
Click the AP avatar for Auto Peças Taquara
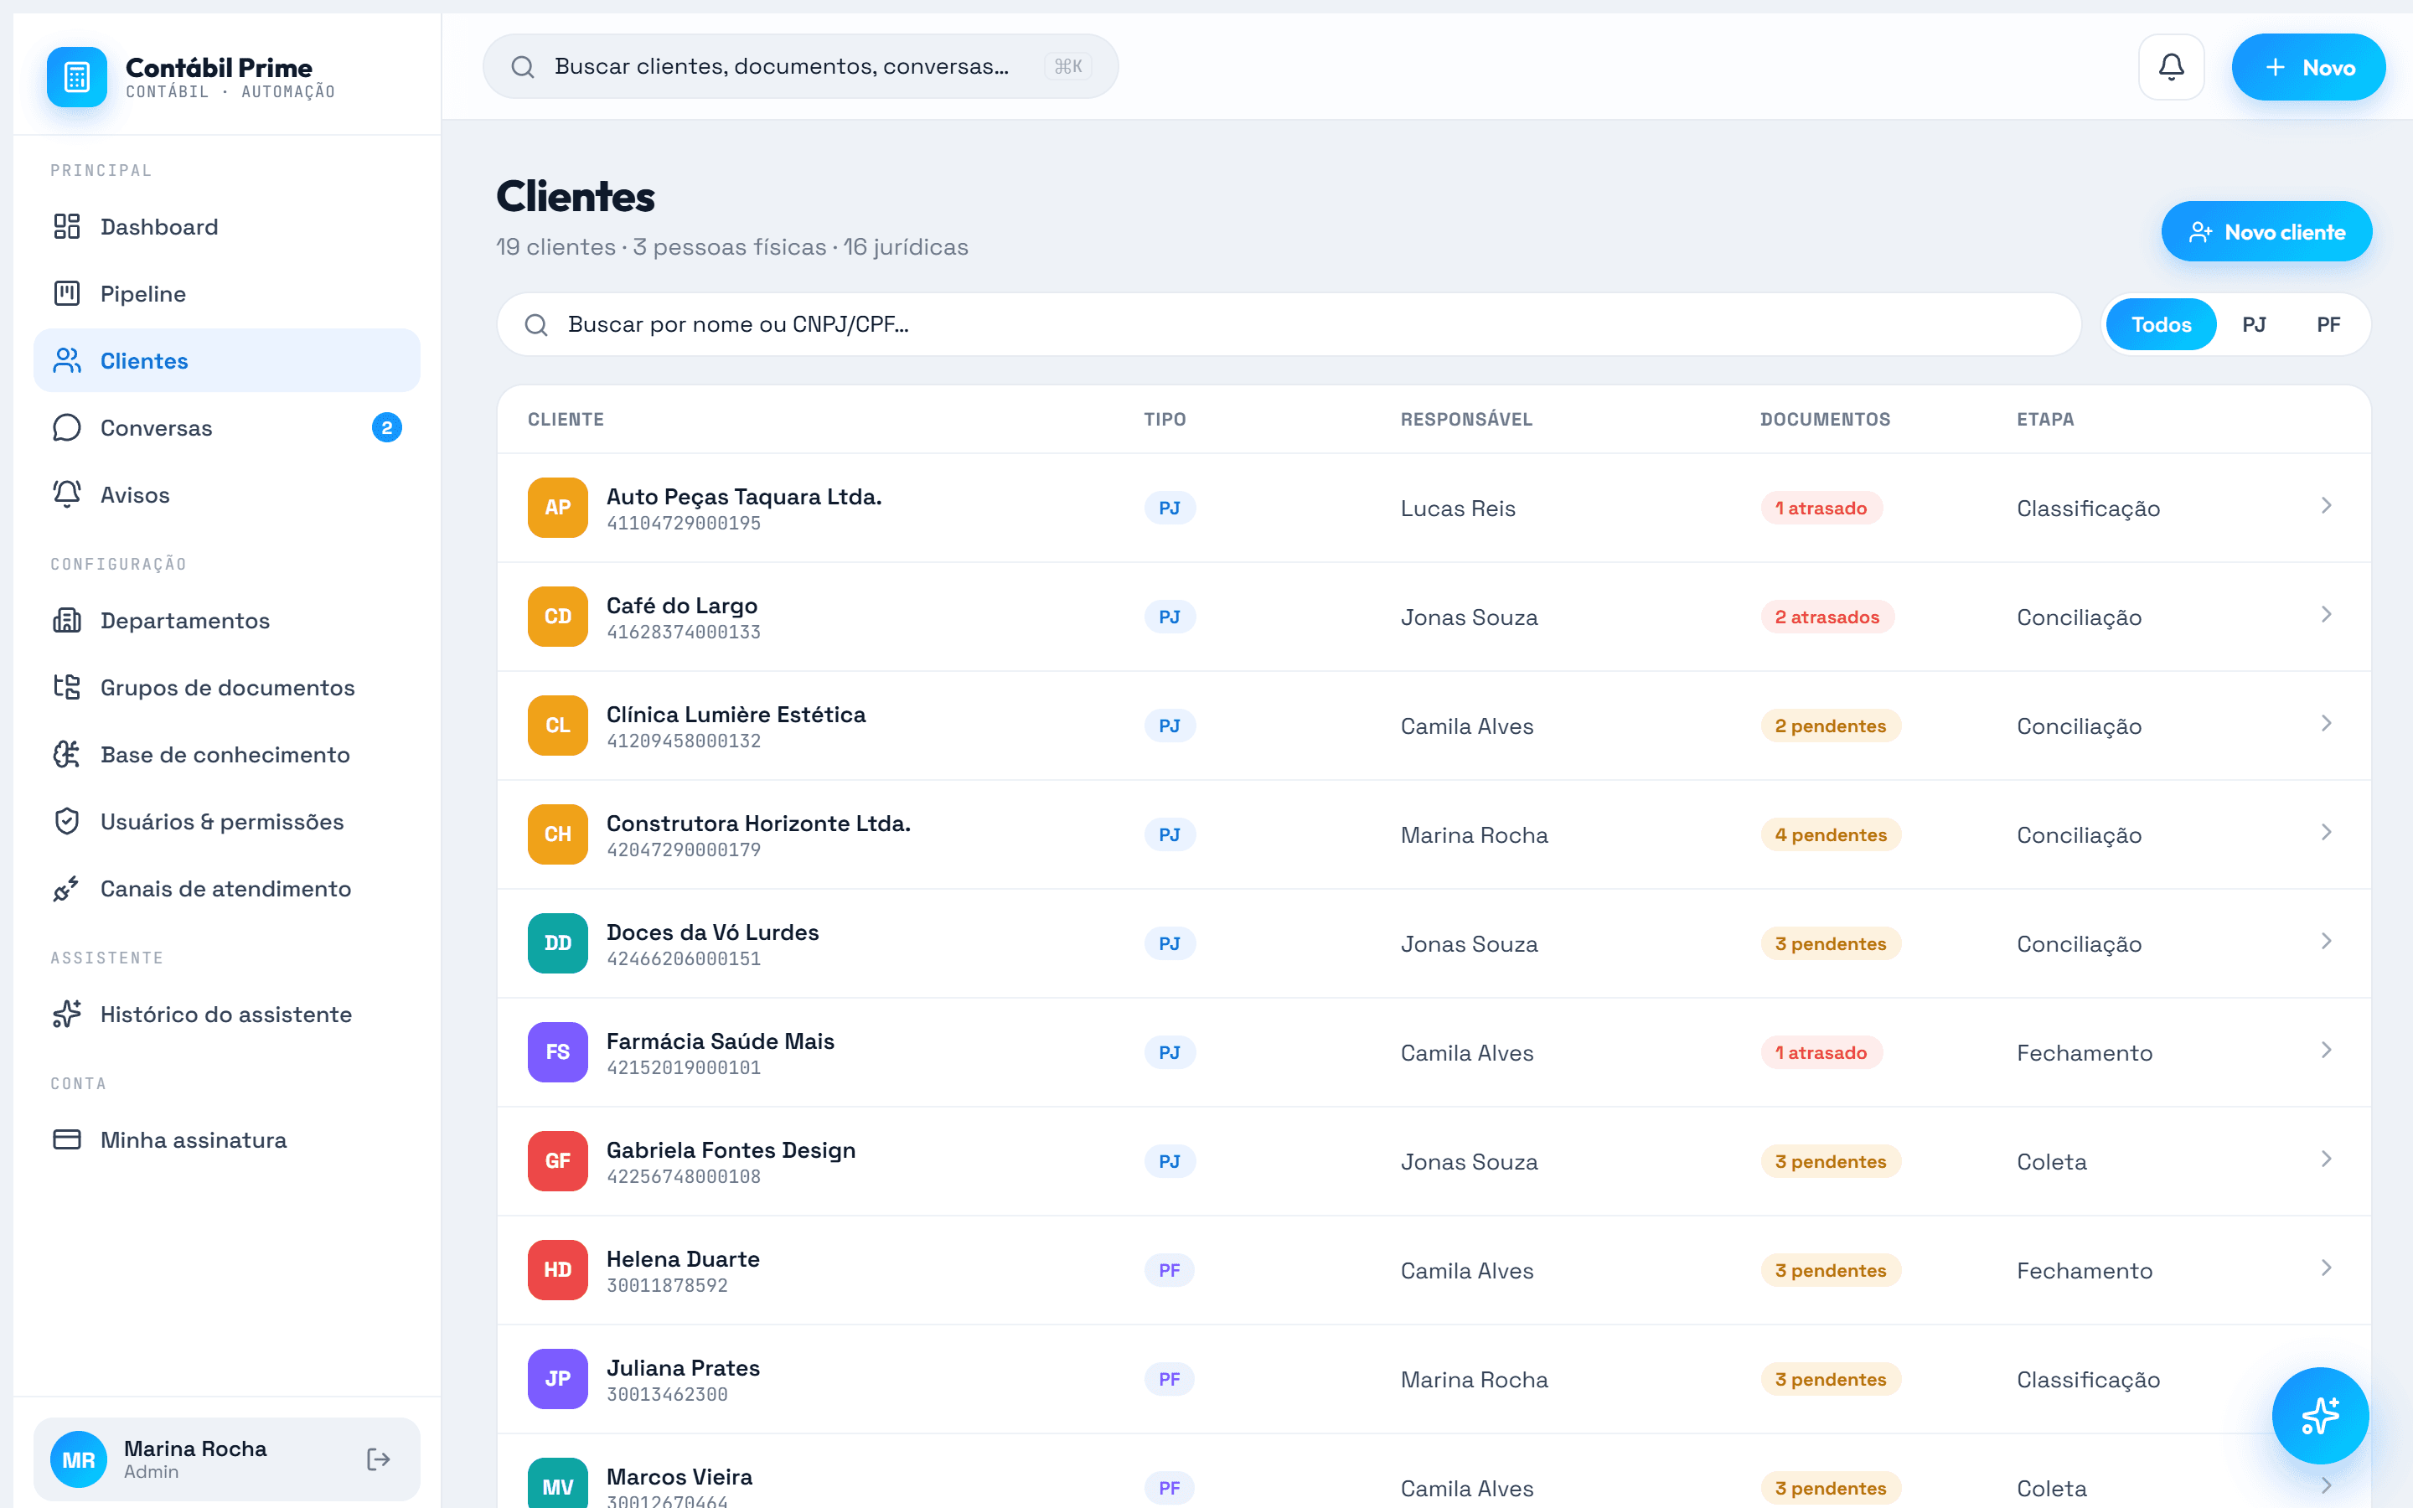pyautogui.click(x=557, y=508)
